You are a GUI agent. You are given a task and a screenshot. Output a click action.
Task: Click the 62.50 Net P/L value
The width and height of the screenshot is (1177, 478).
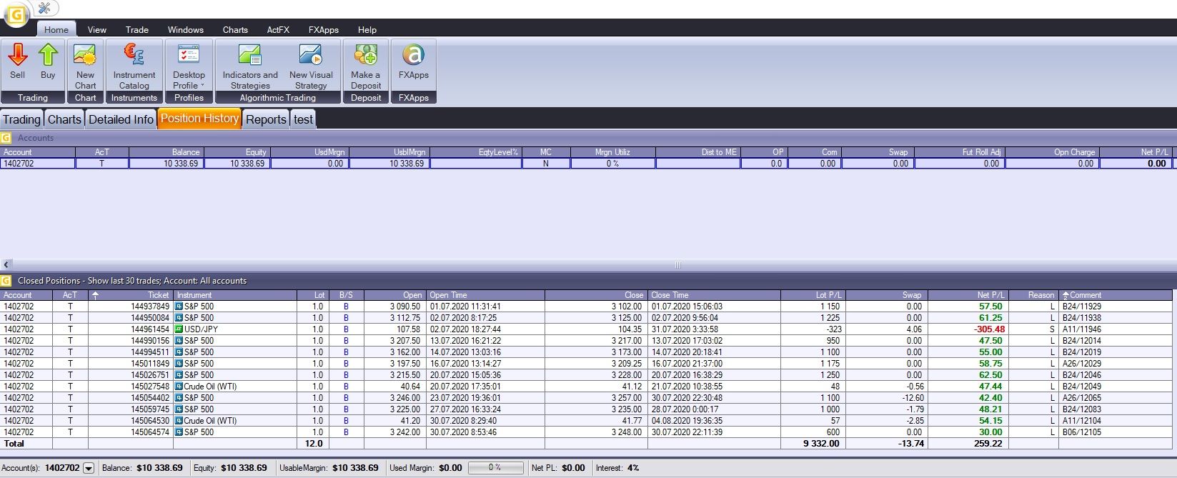coord(990,375)
